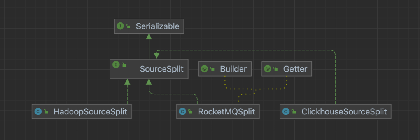Select the HadoopSourceSplit class node

pos(82,111)
